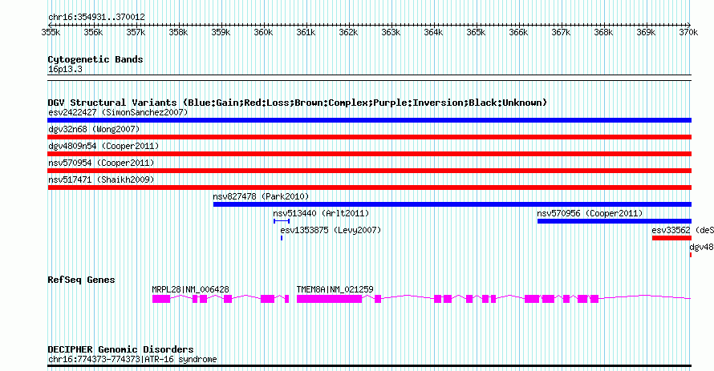
Task: Select the blue nsv570956 gain bar
Action: [615, 221]
